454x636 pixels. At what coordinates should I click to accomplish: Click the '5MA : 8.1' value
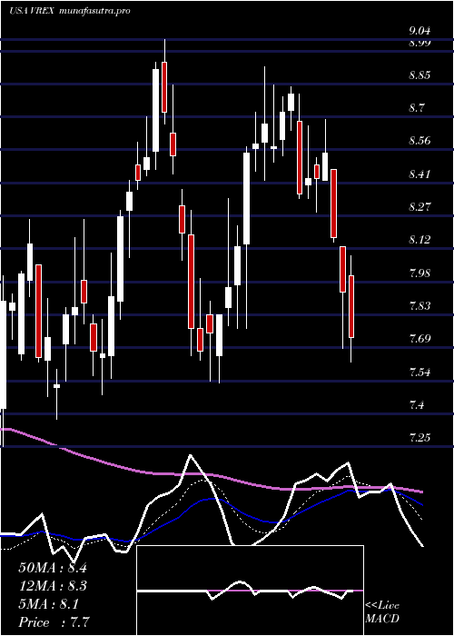(49, 604)
